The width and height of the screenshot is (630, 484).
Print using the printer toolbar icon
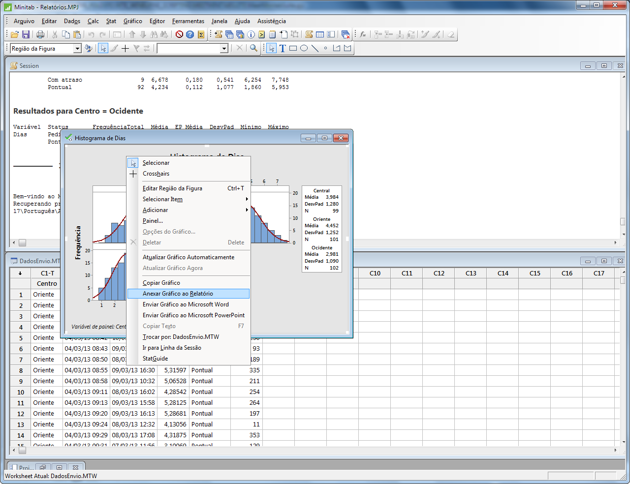pyautogui.click(x=40, y=34)
